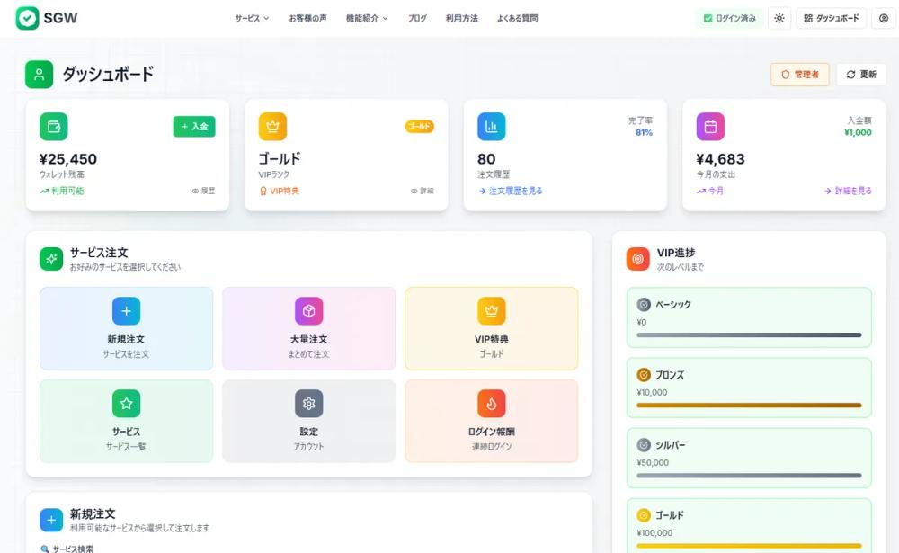Click the crown icon on VIP rank card
Image resolution: width=899 pixels, height=553 pixels.
point(272,127)
